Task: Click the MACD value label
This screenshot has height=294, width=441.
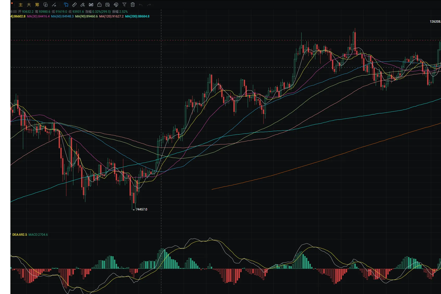Action: tap(38, 235)
